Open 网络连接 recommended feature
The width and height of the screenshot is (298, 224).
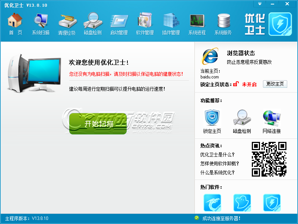click(x=272, y=121)
